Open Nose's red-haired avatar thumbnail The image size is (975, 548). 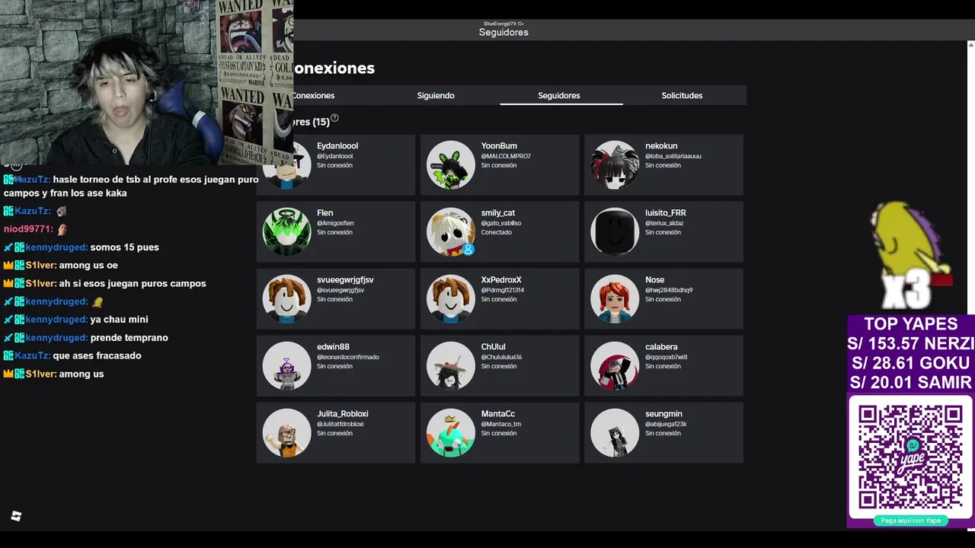[x=615, y=299]
